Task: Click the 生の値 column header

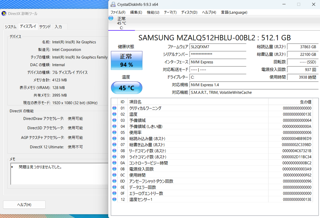Action: coord(290,102)
